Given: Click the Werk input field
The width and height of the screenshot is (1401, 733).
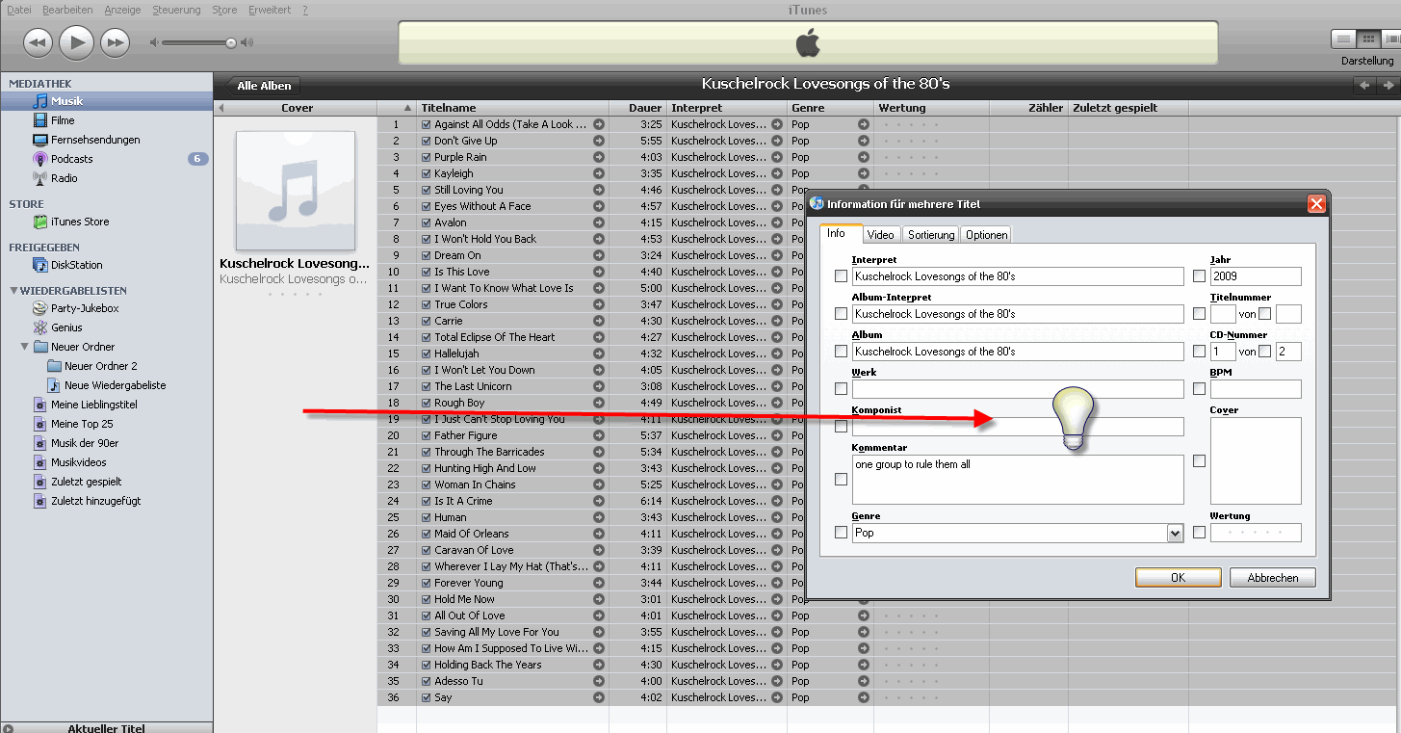Looking at the screenshot, I should (1018, 389).
